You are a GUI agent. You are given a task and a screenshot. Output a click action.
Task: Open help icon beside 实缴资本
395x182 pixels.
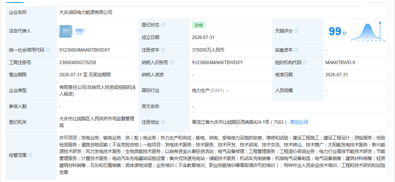(x=296, y=50)
